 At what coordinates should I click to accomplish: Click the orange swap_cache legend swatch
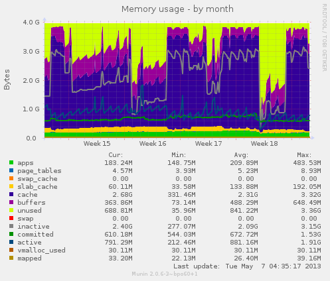[11, 178]
